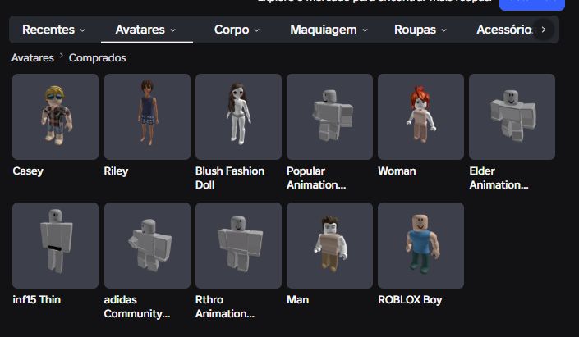Click the blue button at top right
Image resolution: width=579 pixels, height=337 pixels.
pyautogui.click(x=532, y=3)
